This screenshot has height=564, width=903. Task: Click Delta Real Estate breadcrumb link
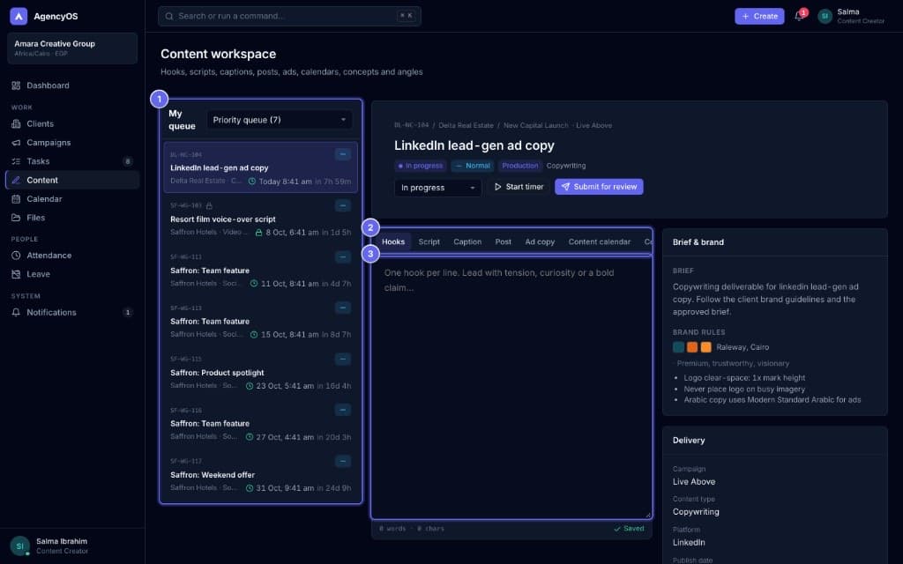coord(466,125)
